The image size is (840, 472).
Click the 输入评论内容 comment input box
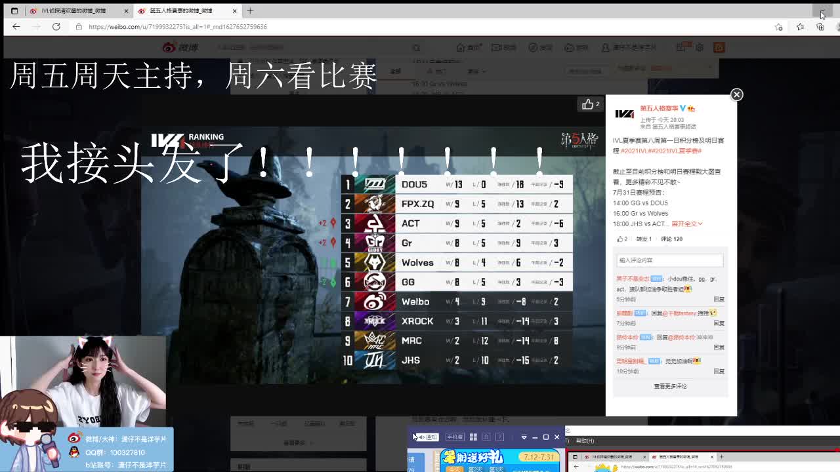[x=669, y=260]
